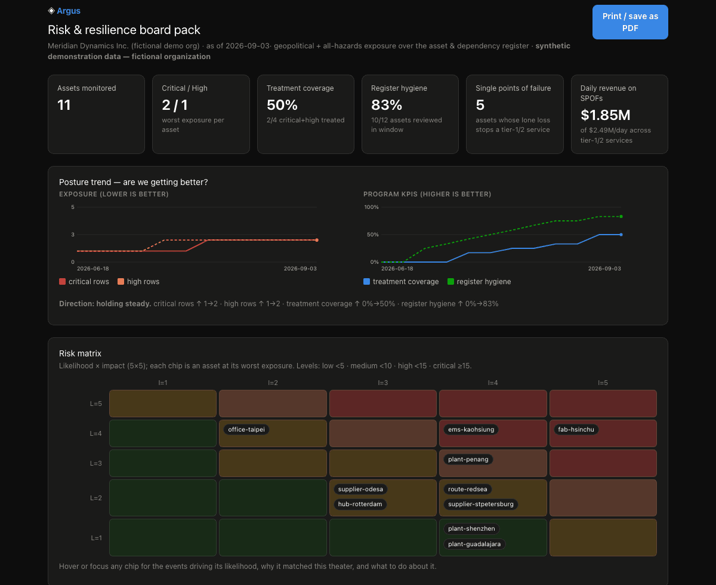716x585 pixels.
Task: Click the EXPOSURE (LOWER IS BETTER) label
Action: [x=114, y=194]
